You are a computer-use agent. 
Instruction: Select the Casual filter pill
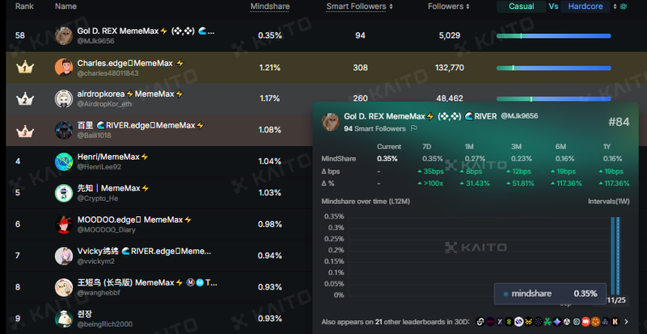tap(521, 6)
